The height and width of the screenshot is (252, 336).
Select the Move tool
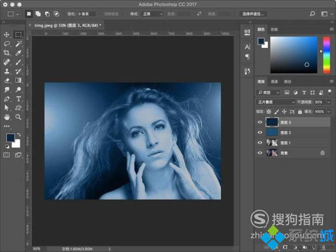(x=6, y=35)
